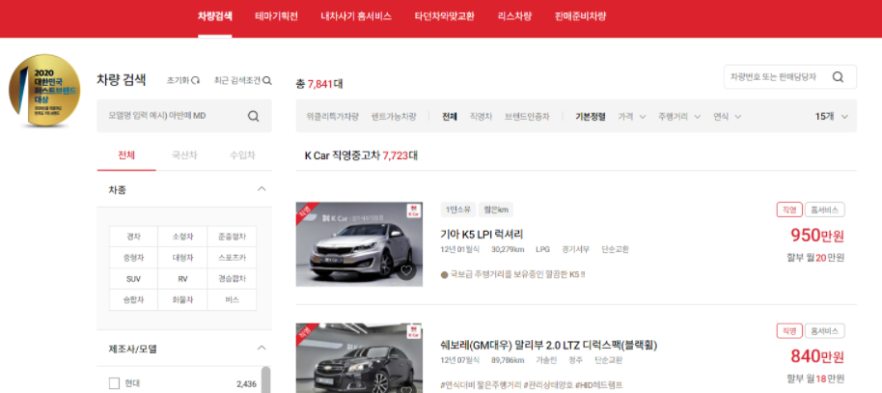Screen dimensions: 882x393
Task: Select the 차량검색 top menu
Action: [215, 16]
